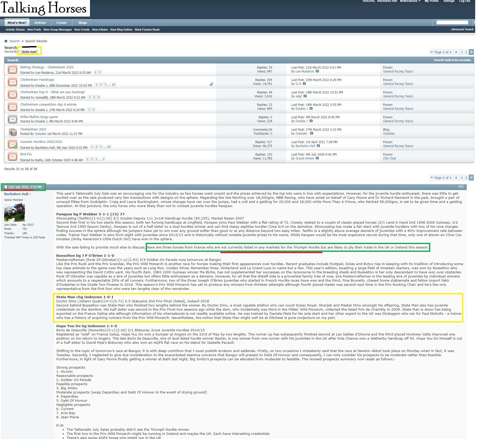Open the Cheltenham Handicaps thread

37,80
